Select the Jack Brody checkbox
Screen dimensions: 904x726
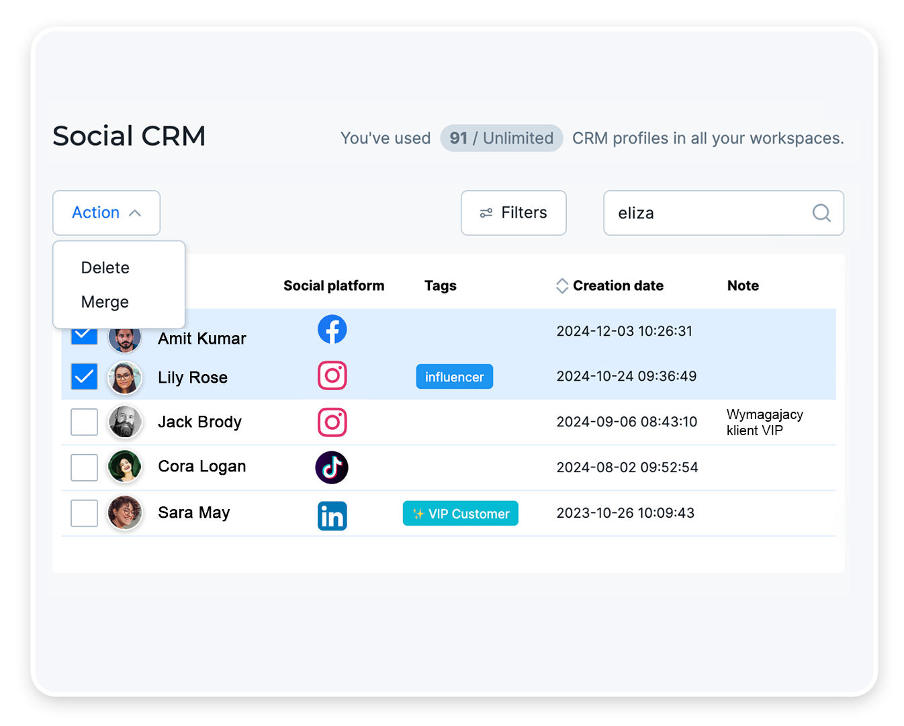(x=84, y=422)
